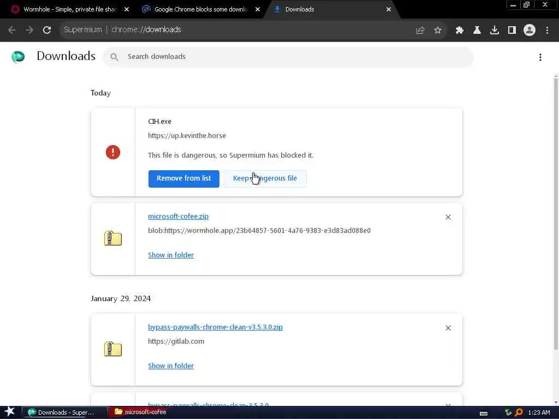Go back using the browser back arrow
This screenshot has width=559, height=419.
click(12, 30)
